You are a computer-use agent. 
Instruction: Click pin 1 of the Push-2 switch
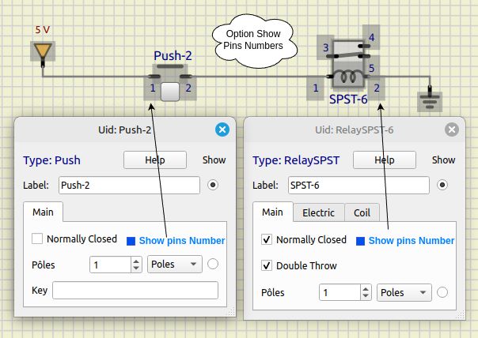[x=152, y=88]
